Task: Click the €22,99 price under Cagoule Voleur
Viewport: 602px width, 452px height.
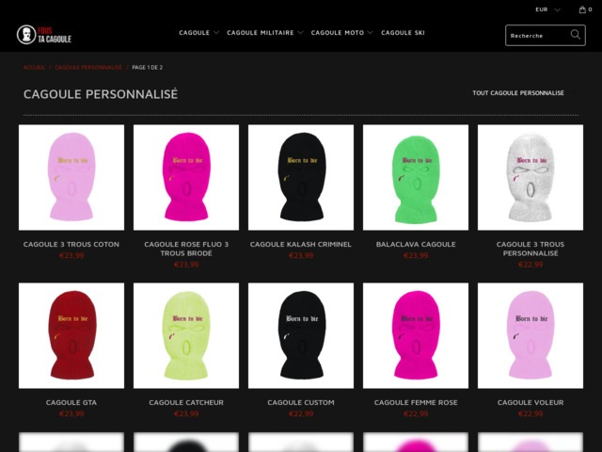Action: pos(531,413)
